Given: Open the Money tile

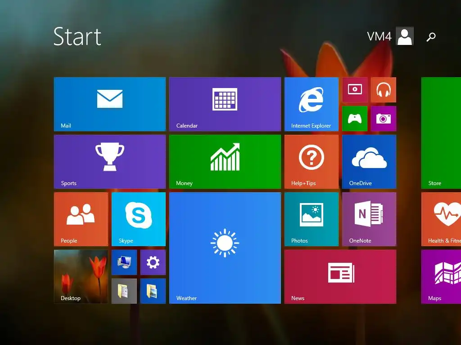Looking at the screenshot, I should pos(225,162).
